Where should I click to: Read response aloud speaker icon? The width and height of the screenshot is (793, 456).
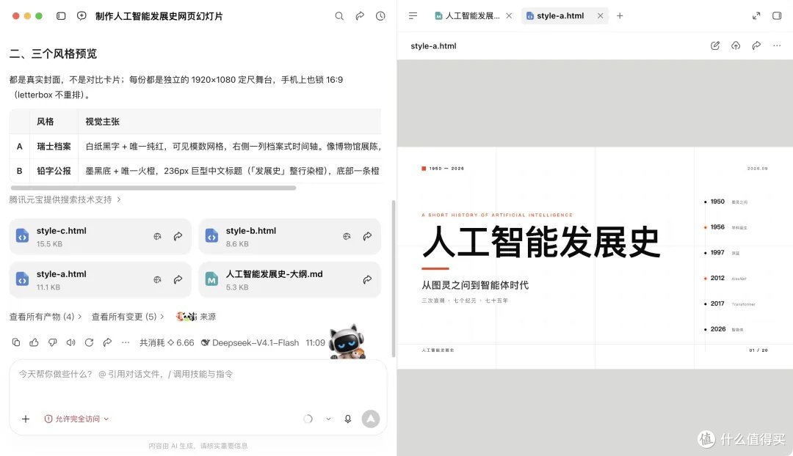(70, 342)
